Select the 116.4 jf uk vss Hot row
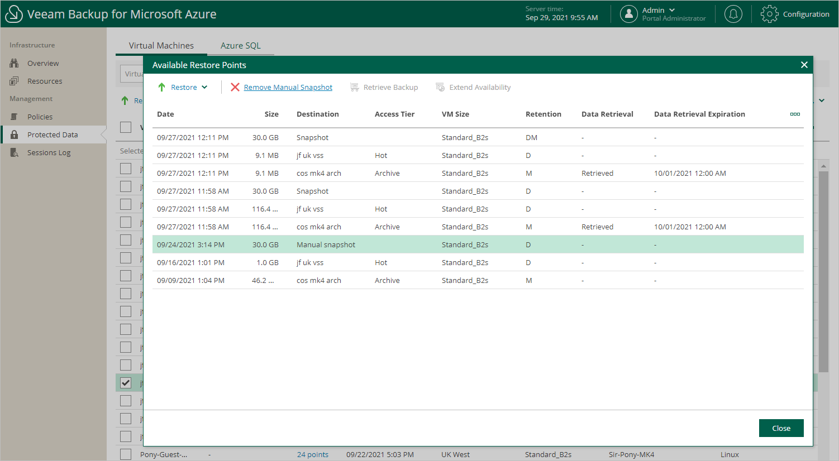839x461 pixels. point(478,209)
